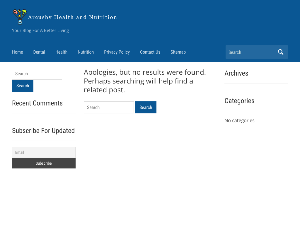300x225 pixels.
Task: Click the magnifying glass search icon
Action: coord(281,52)
